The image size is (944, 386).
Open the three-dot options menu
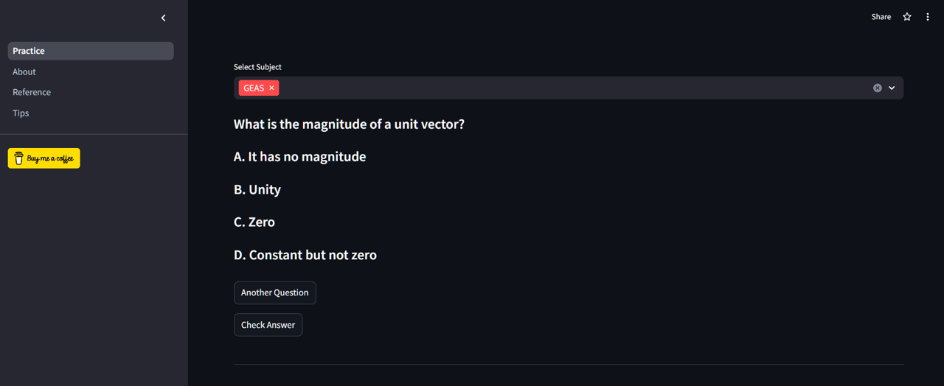tap(928, 17)
